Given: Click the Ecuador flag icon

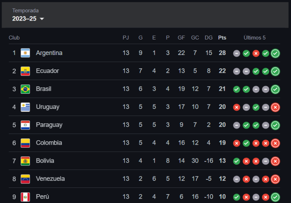Looking at the screenshot, I should [x=25, y=71].
